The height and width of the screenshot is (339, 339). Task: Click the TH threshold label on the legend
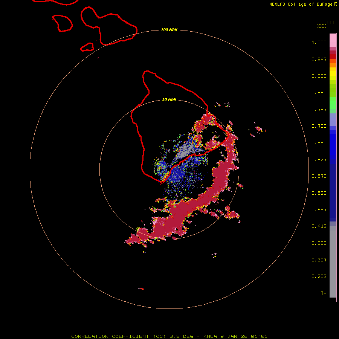click(x=324, y=293)
